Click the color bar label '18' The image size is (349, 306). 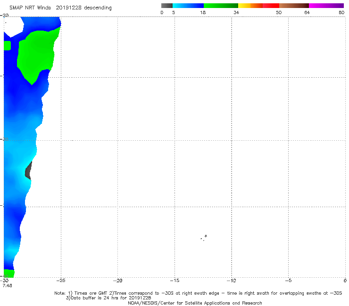[x=203, y=13]
